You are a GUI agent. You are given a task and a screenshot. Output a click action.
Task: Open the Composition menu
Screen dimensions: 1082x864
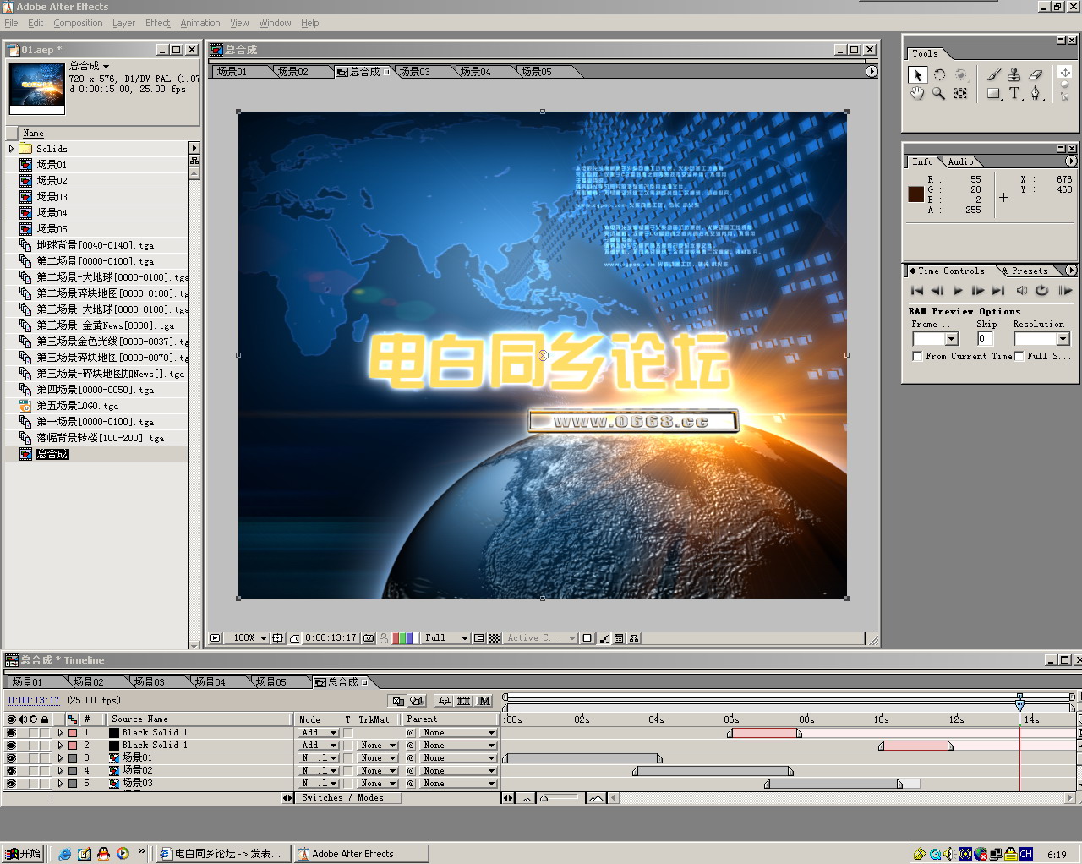(78, 23)
